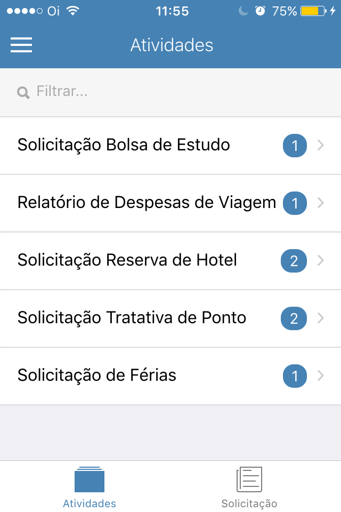Screen dimensions: 341x512
Task: Tap badge count on Solicitação Reserva de Hotel
Action: pos(294,261)
